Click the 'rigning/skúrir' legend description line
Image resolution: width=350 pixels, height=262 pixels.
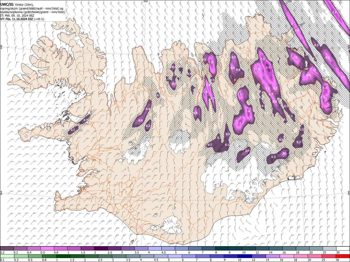[32, 8]
